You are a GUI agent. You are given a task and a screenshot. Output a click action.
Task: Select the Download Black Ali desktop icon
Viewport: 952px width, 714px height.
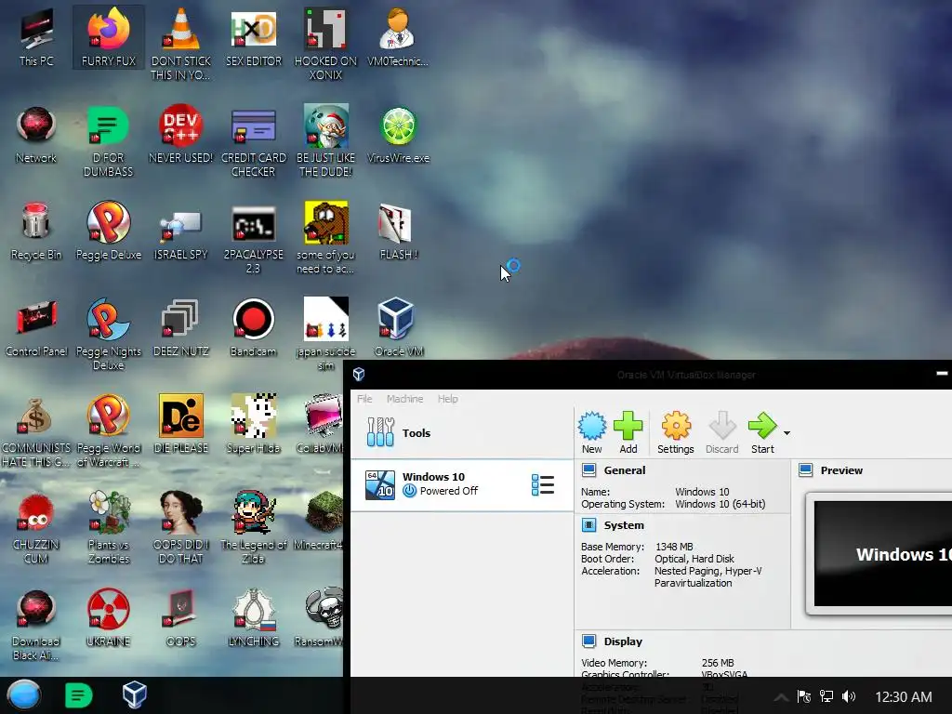pyautogui.click(x=36, y=626)
